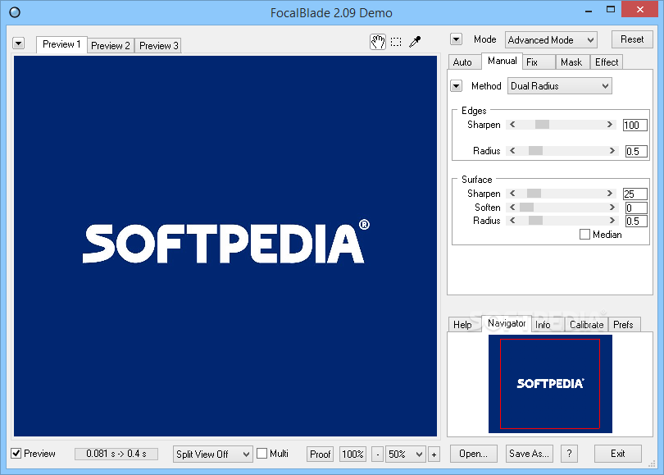The image size is (664, 475).
Task: Open the Effect tab
Action: 607,62
